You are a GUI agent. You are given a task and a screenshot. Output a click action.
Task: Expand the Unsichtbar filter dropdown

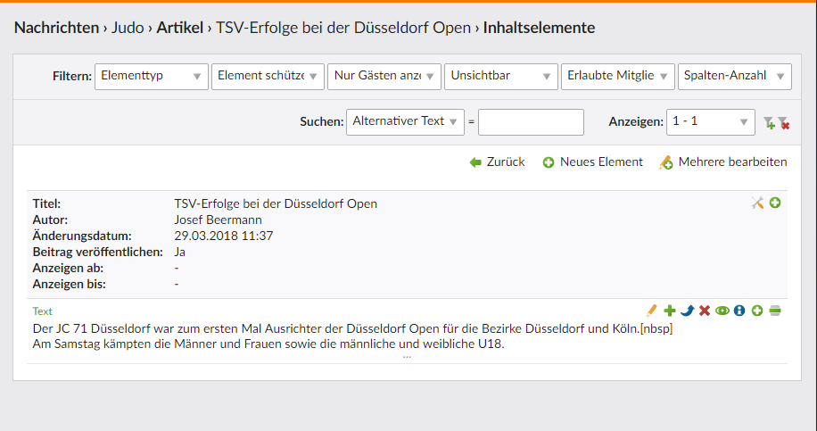[x=500, y=77]
